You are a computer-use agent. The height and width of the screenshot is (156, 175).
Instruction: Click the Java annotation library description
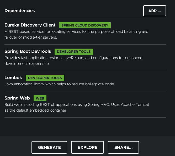pyautogui.click(x=60, y=84)
